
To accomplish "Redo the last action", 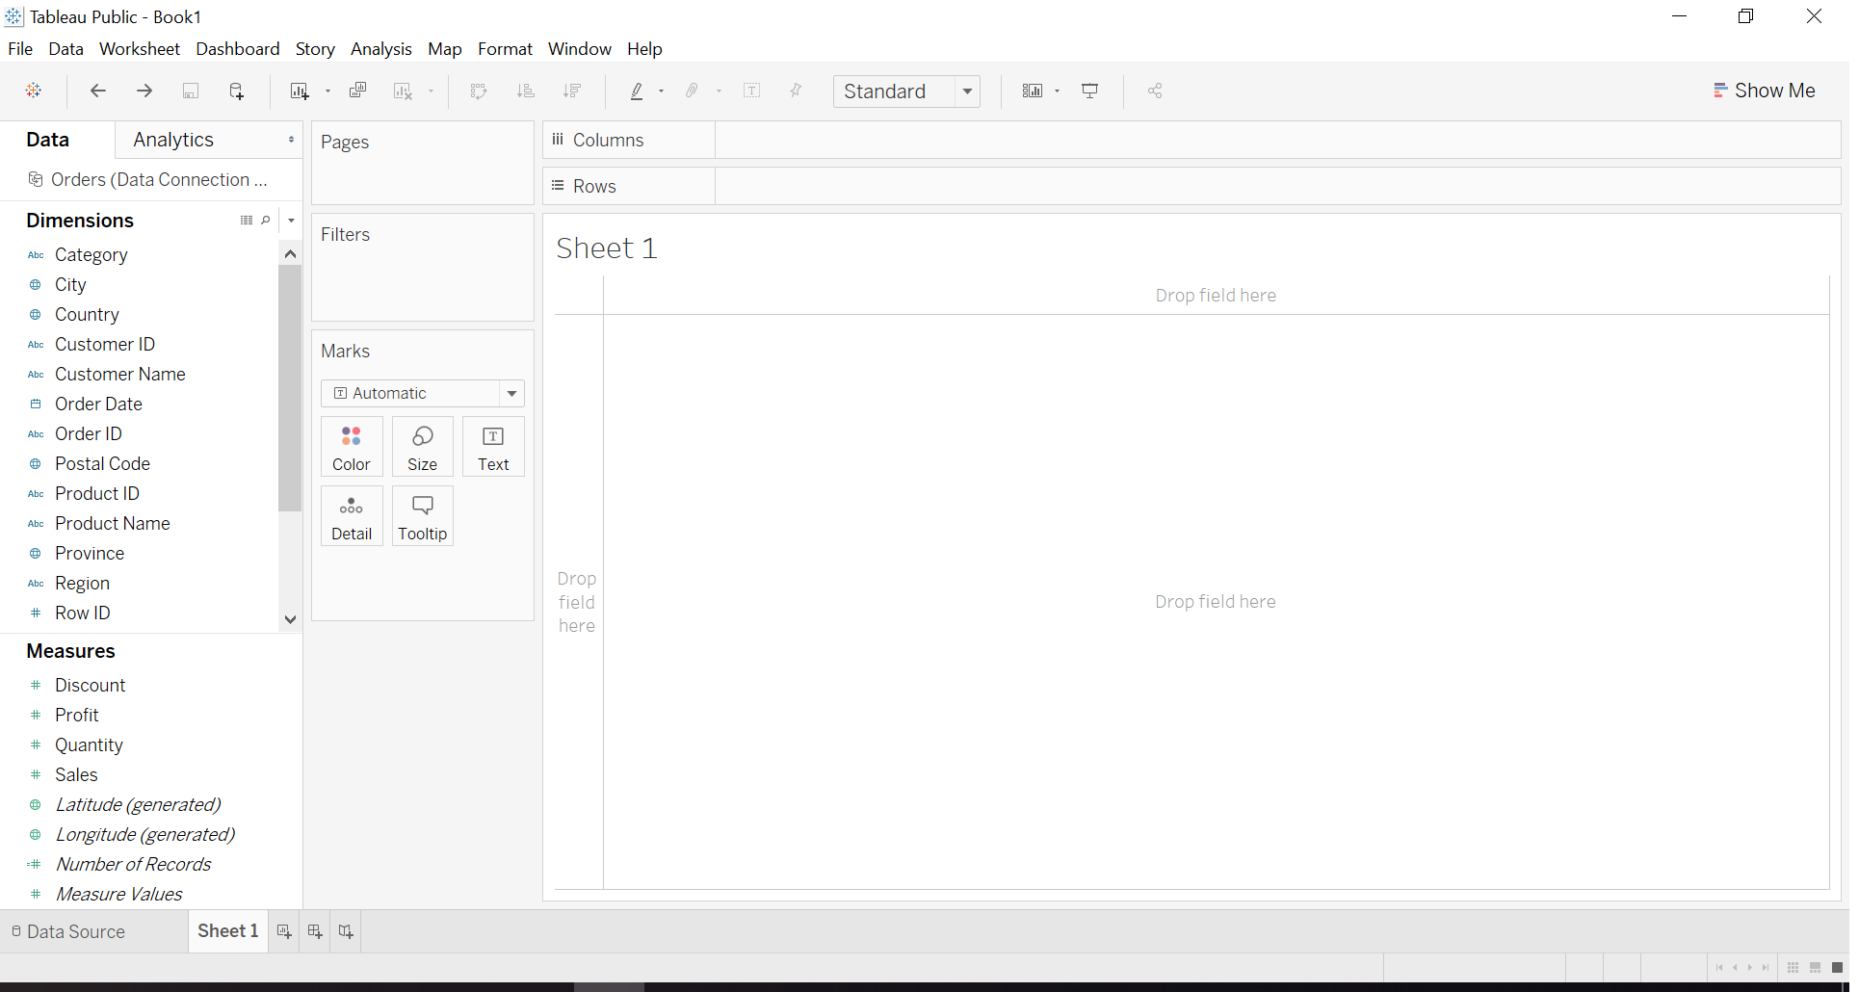I will [144, 91].
